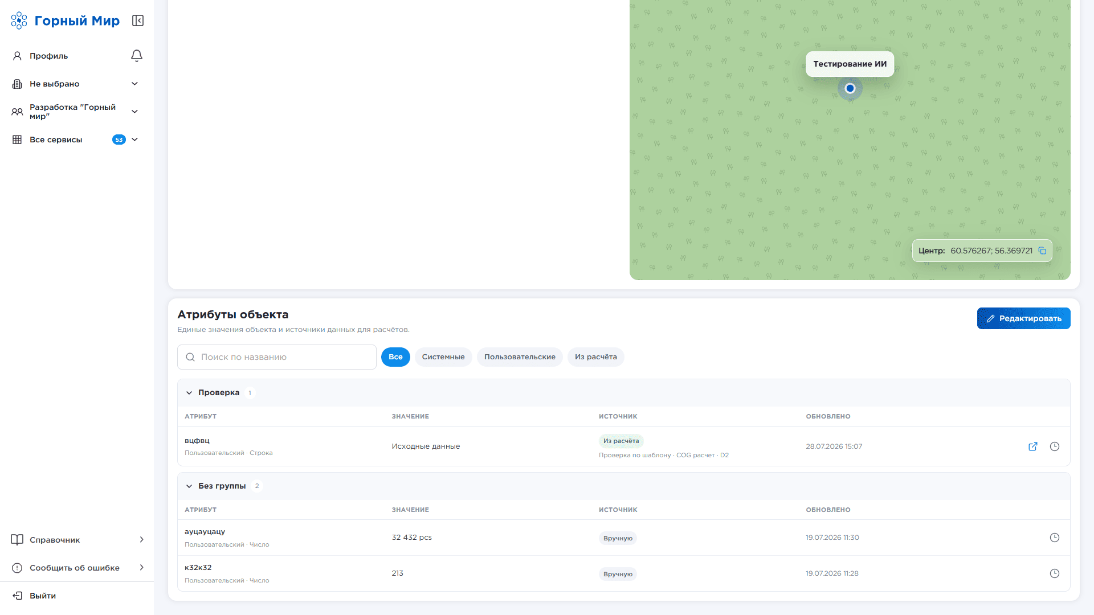This screenshot has width=1094, height=615.
Task: Open Профиль menu item
Action: pos(49,56)
